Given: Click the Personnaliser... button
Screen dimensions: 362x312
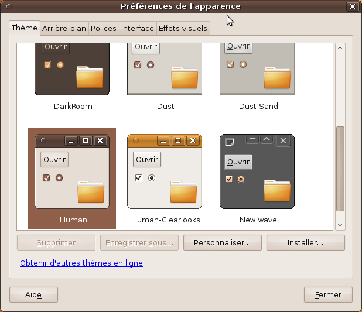Looking at the screenshot, I should pos(222,242).
